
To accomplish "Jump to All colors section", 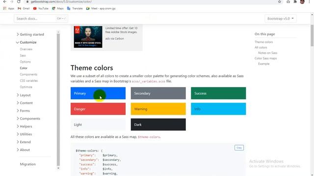I will click(261, 47).
